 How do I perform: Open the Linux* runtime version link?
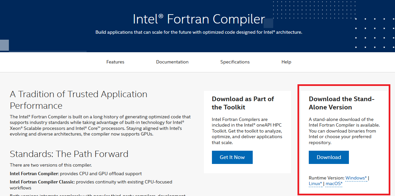pyautogui.click(x=315, y=183)
